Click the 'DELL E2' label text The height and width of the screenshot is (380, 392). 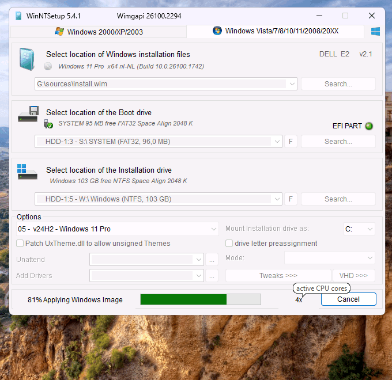(x=334, y=54)
